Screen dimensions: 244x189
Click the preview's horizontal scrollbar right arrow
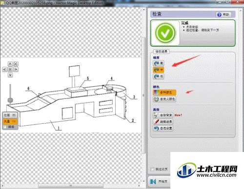click(x=139, y=186)
